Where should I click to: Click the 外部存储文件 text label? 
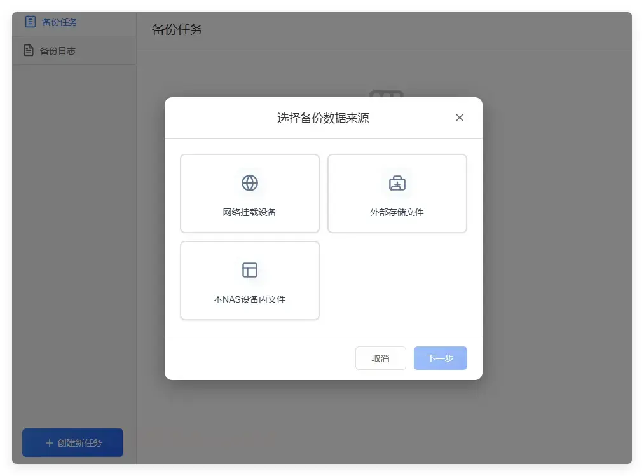(397, 212)
